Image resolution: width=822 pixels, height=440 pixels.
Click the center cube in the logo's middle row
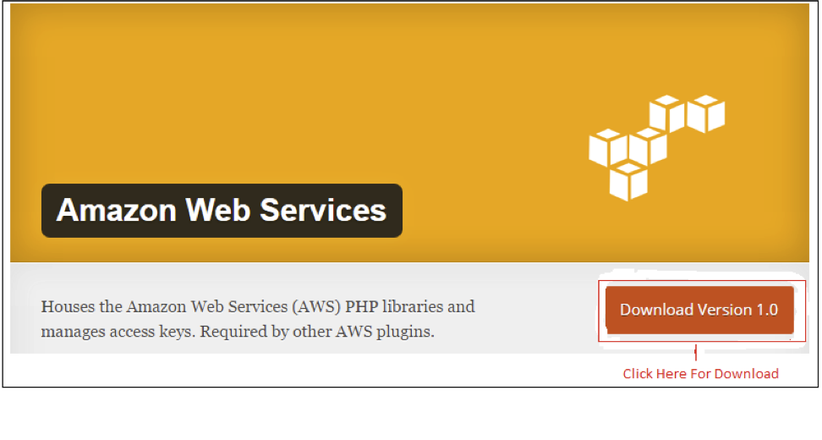tap(648, 146)
